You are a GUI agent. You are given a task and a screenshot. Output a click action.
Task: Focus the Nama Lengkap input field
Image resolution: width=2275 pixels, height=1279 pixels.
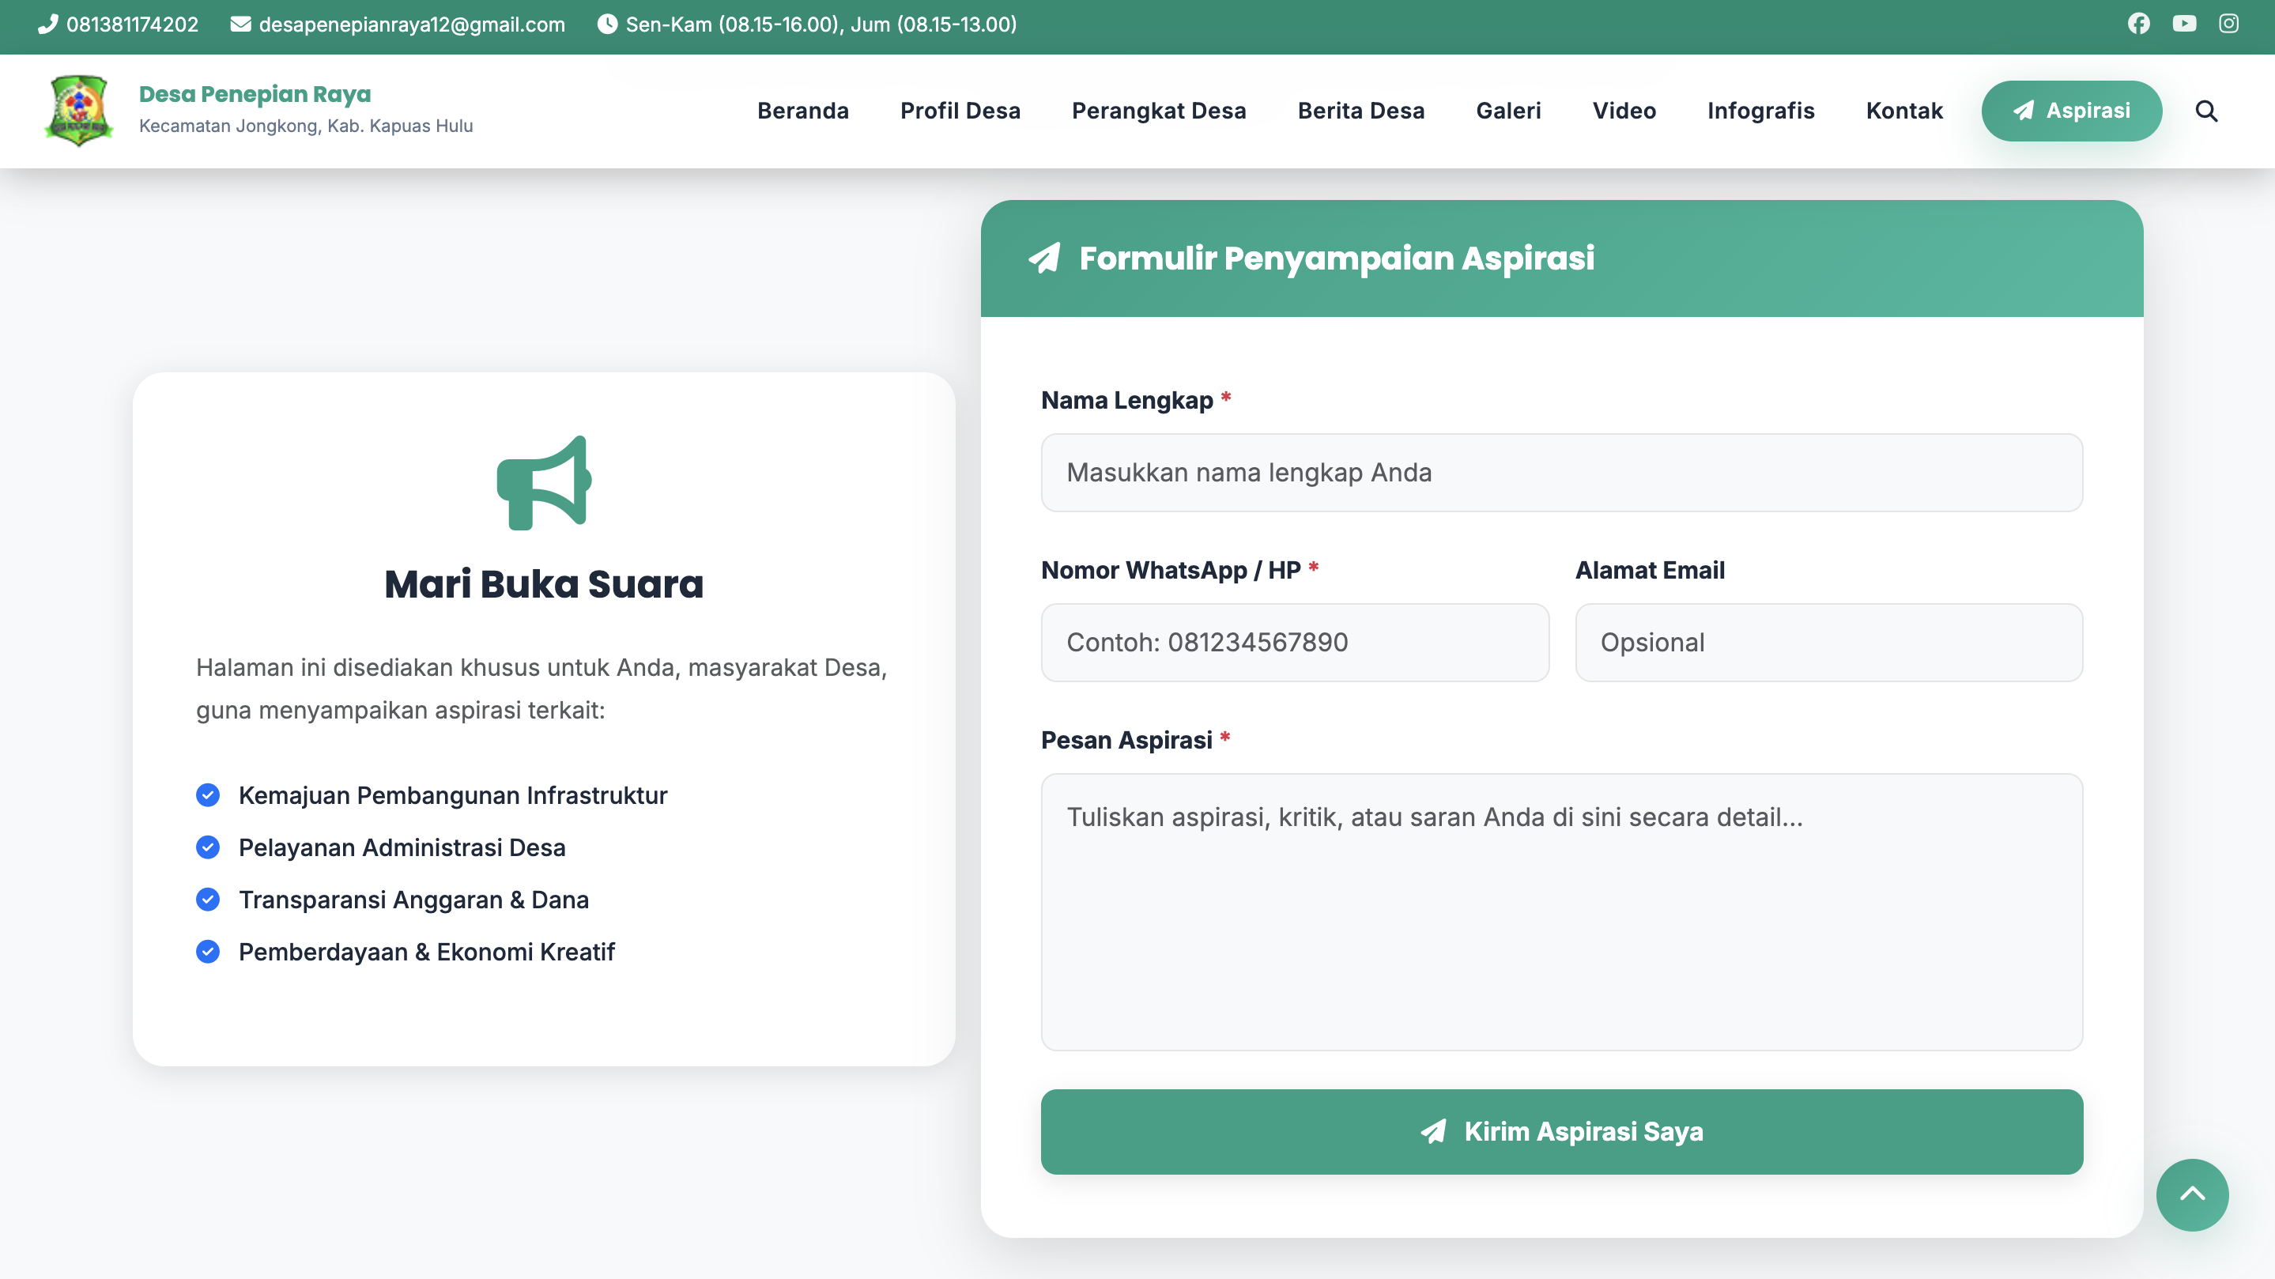click(x=1561, y=473)
